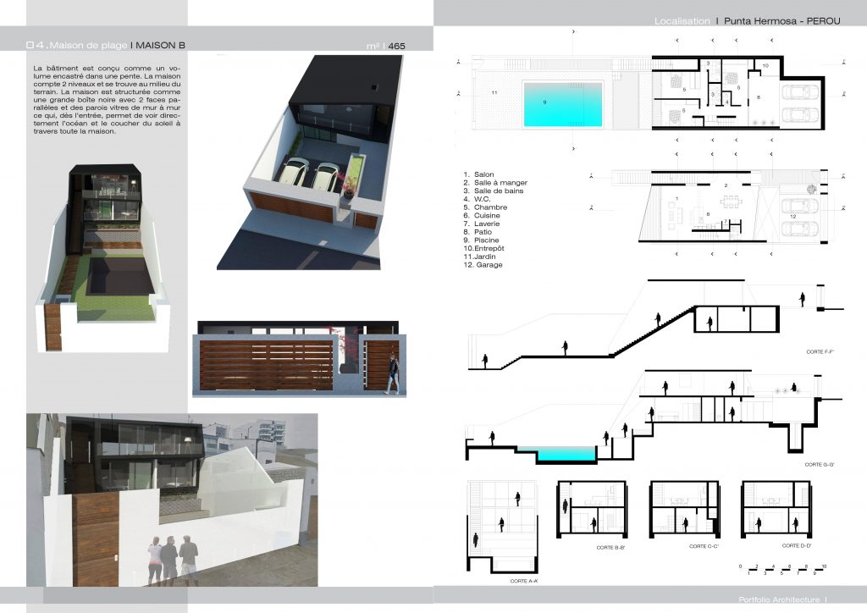The image size is (867, 613).
Task: Click the graphic scale bar below sections
Action: [x=782, y=568]
